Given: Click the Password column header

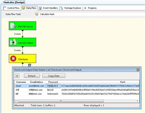Looking at the screenshot, I should [53, 82].
